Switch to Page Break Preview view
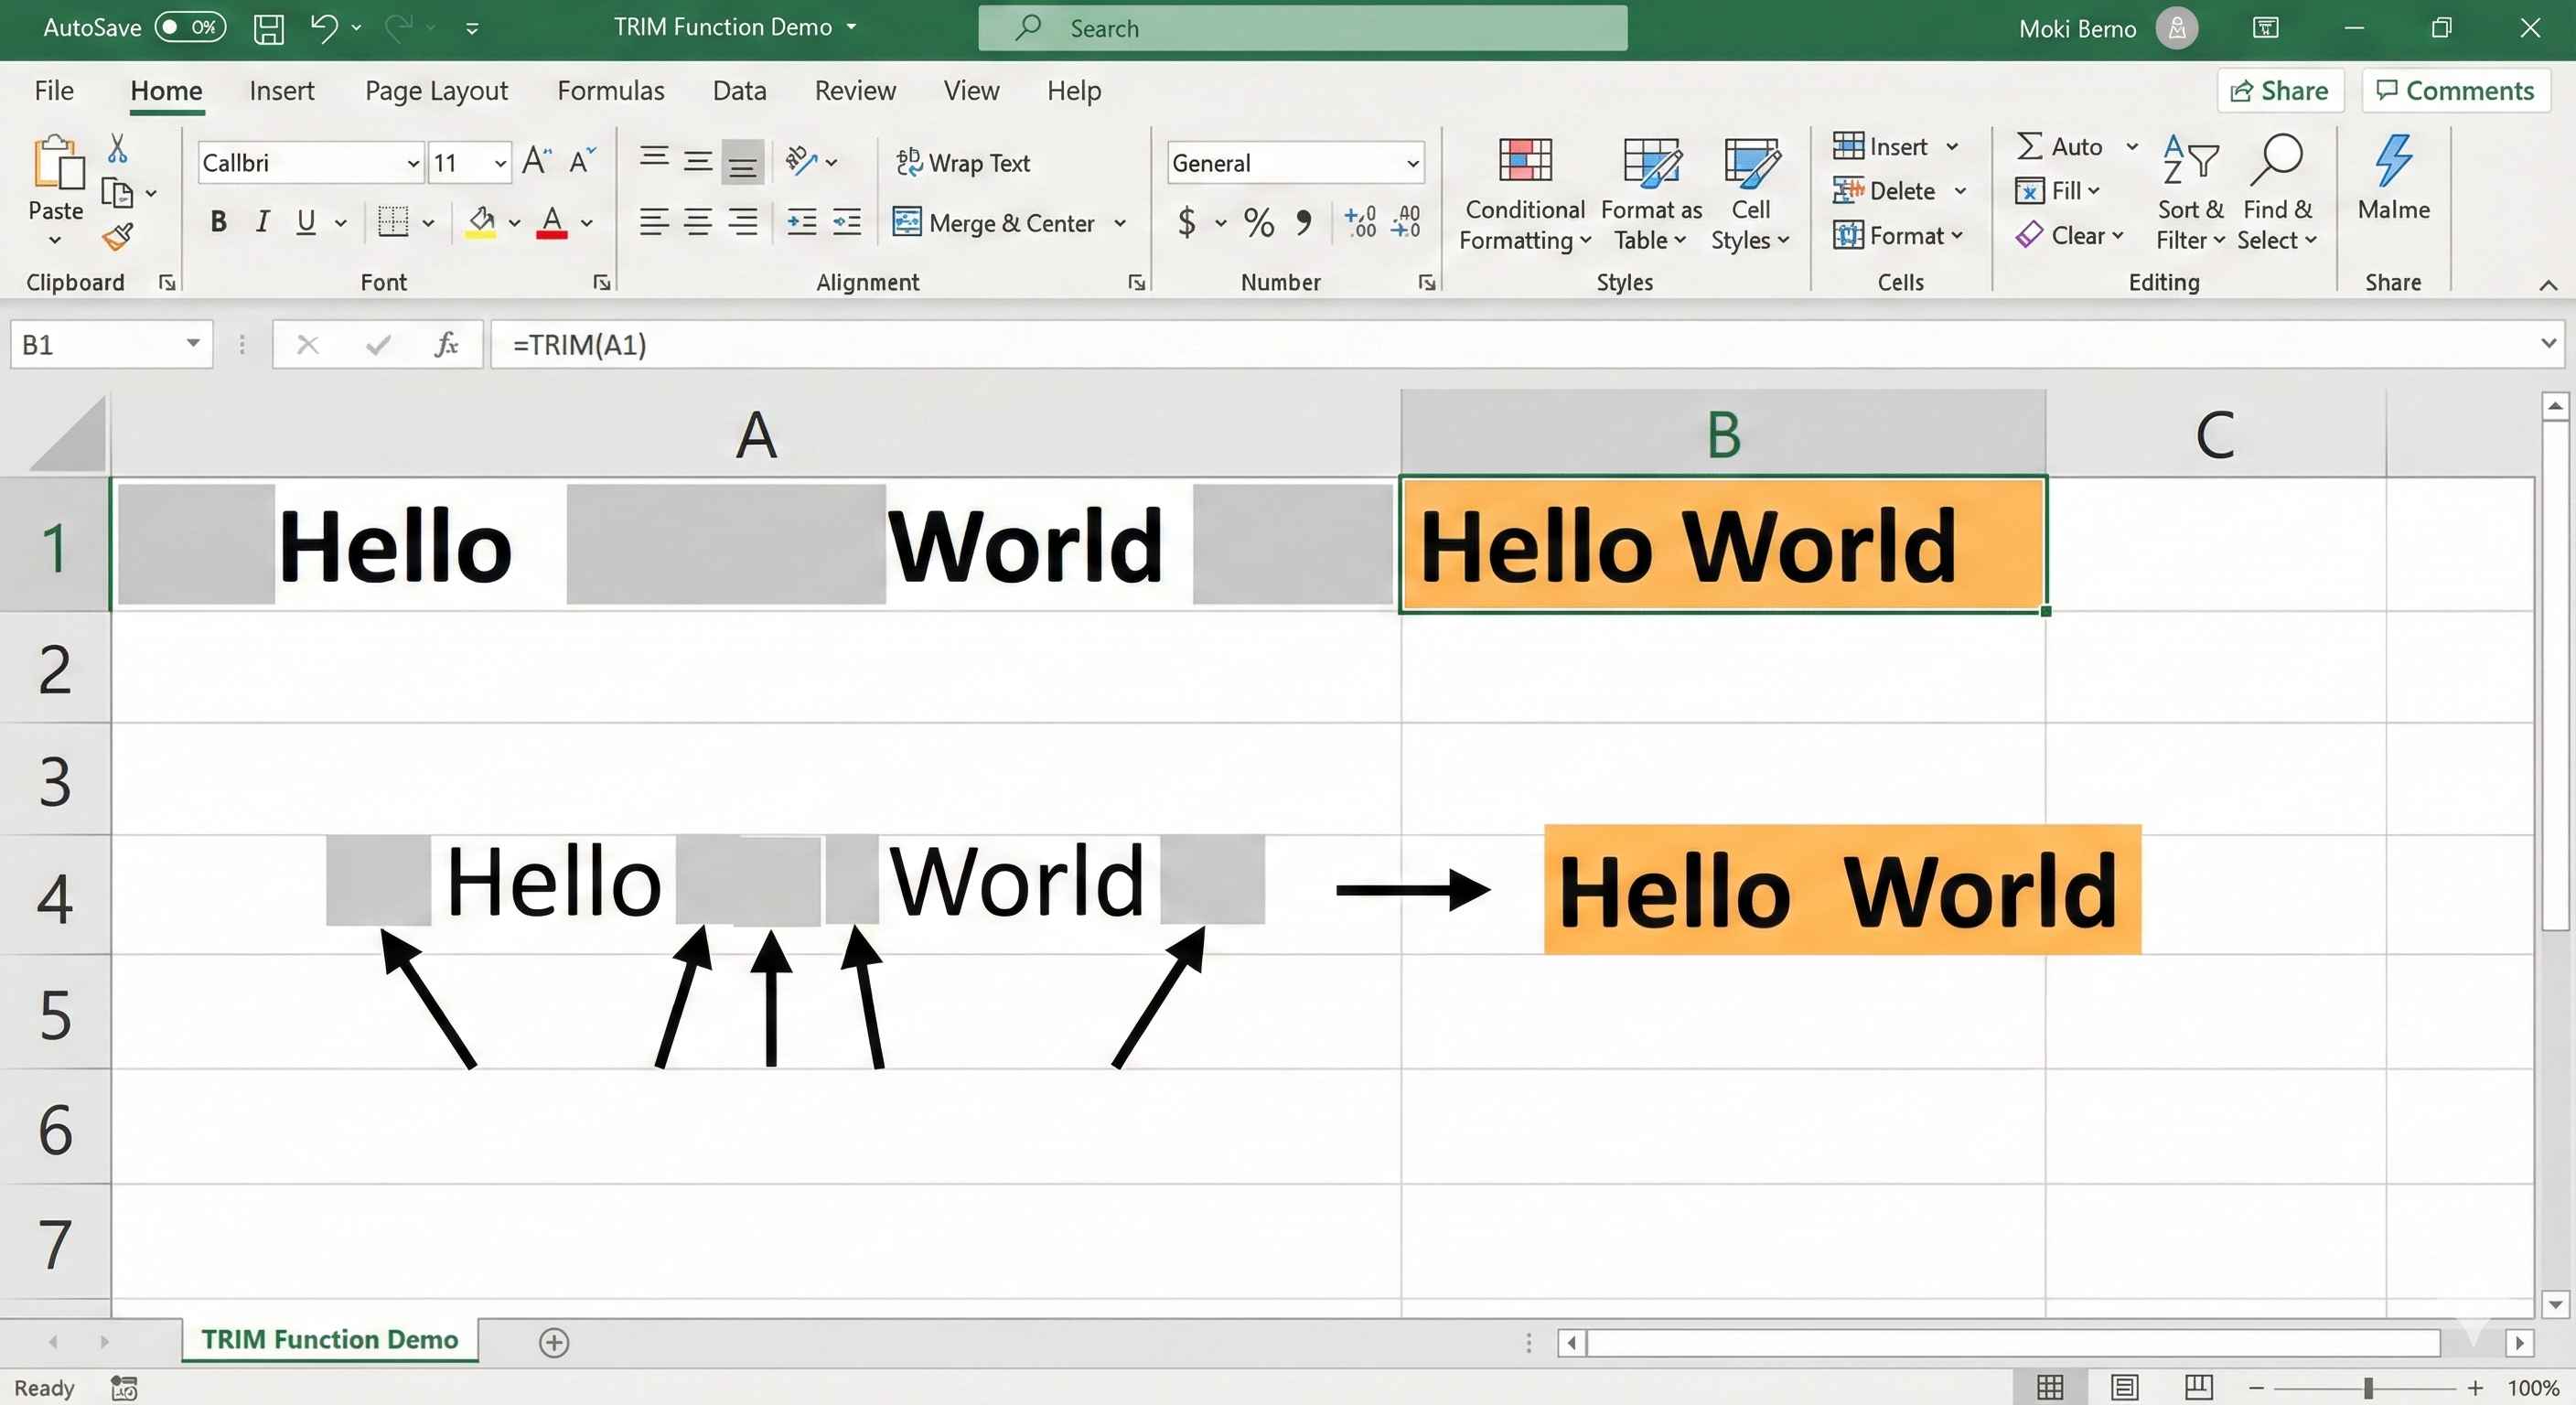 pyautogui.click(x=2198, y=1387)
